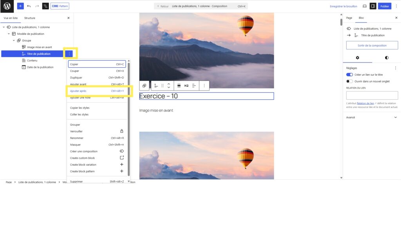Image resolution: width=401 pixels, height=225 pixels.
Task: Collapse the Modèle de publication item
Action: pos(9,34)
